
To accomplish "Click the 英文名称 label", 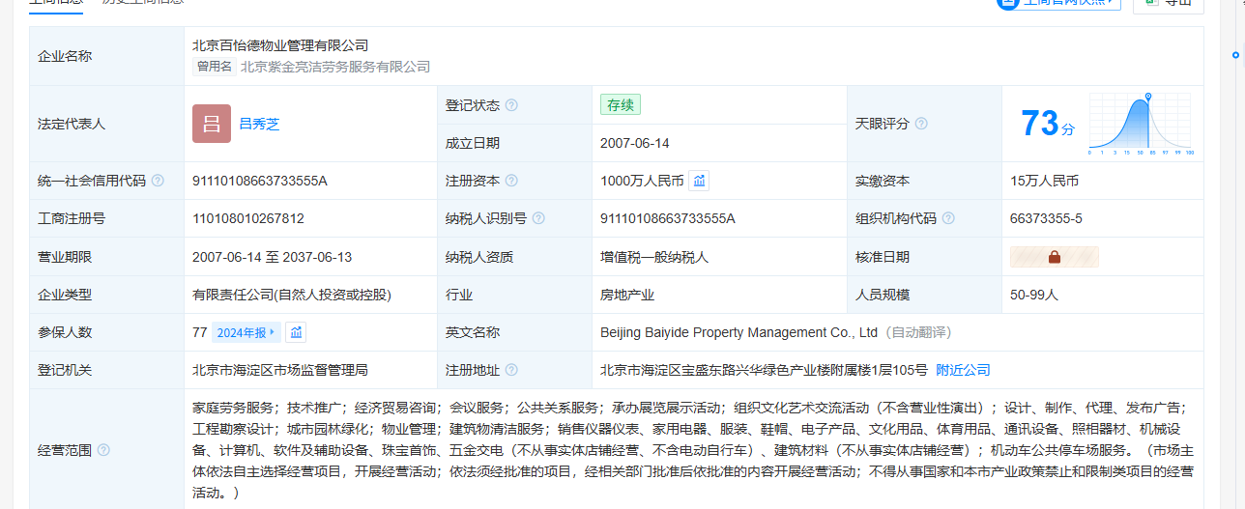I will 473,332.
